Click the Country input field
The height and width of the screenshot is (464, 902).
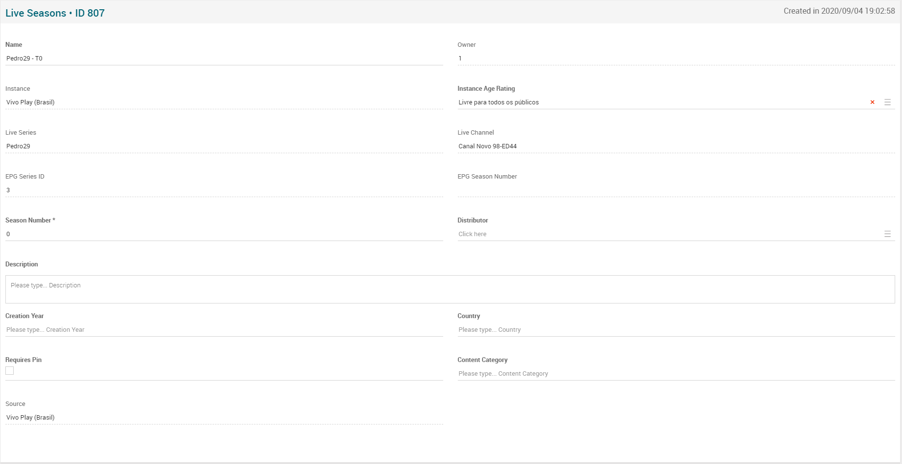point(676,330)
